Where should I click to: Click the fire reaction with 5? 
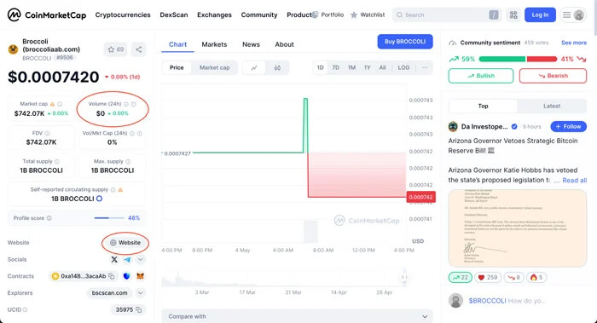(x=536, y=277)
